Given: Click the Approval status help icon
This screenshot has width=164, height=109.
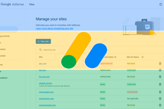Looking at the screenshot, I should (x=115, y=57).
